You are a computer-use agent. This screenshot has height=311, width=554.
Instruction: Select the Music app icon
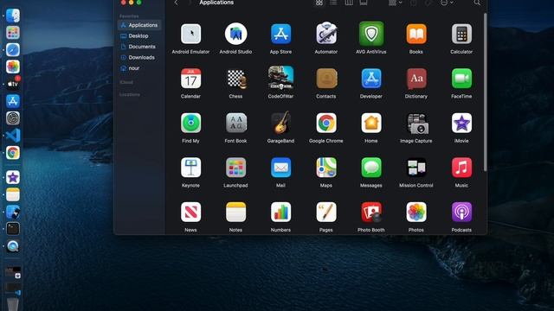pos(461,167)
